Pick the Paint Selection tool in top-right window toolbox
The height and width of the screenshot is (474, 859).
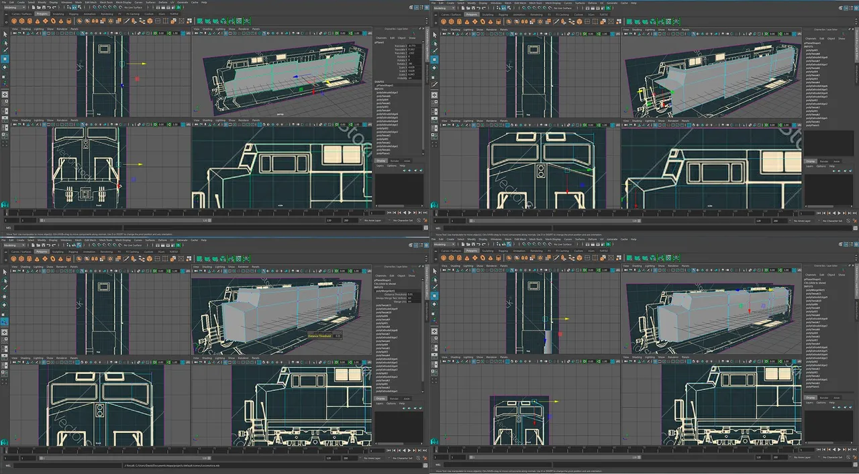point(435,50)
